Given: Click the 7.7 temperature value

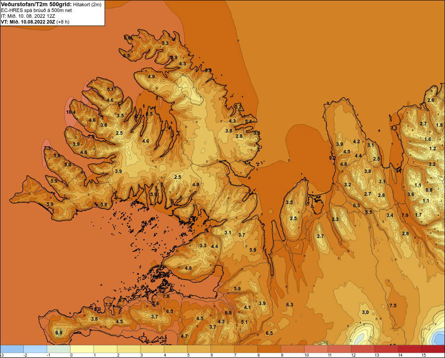Looking at the screenshot, I should (108, 305).
